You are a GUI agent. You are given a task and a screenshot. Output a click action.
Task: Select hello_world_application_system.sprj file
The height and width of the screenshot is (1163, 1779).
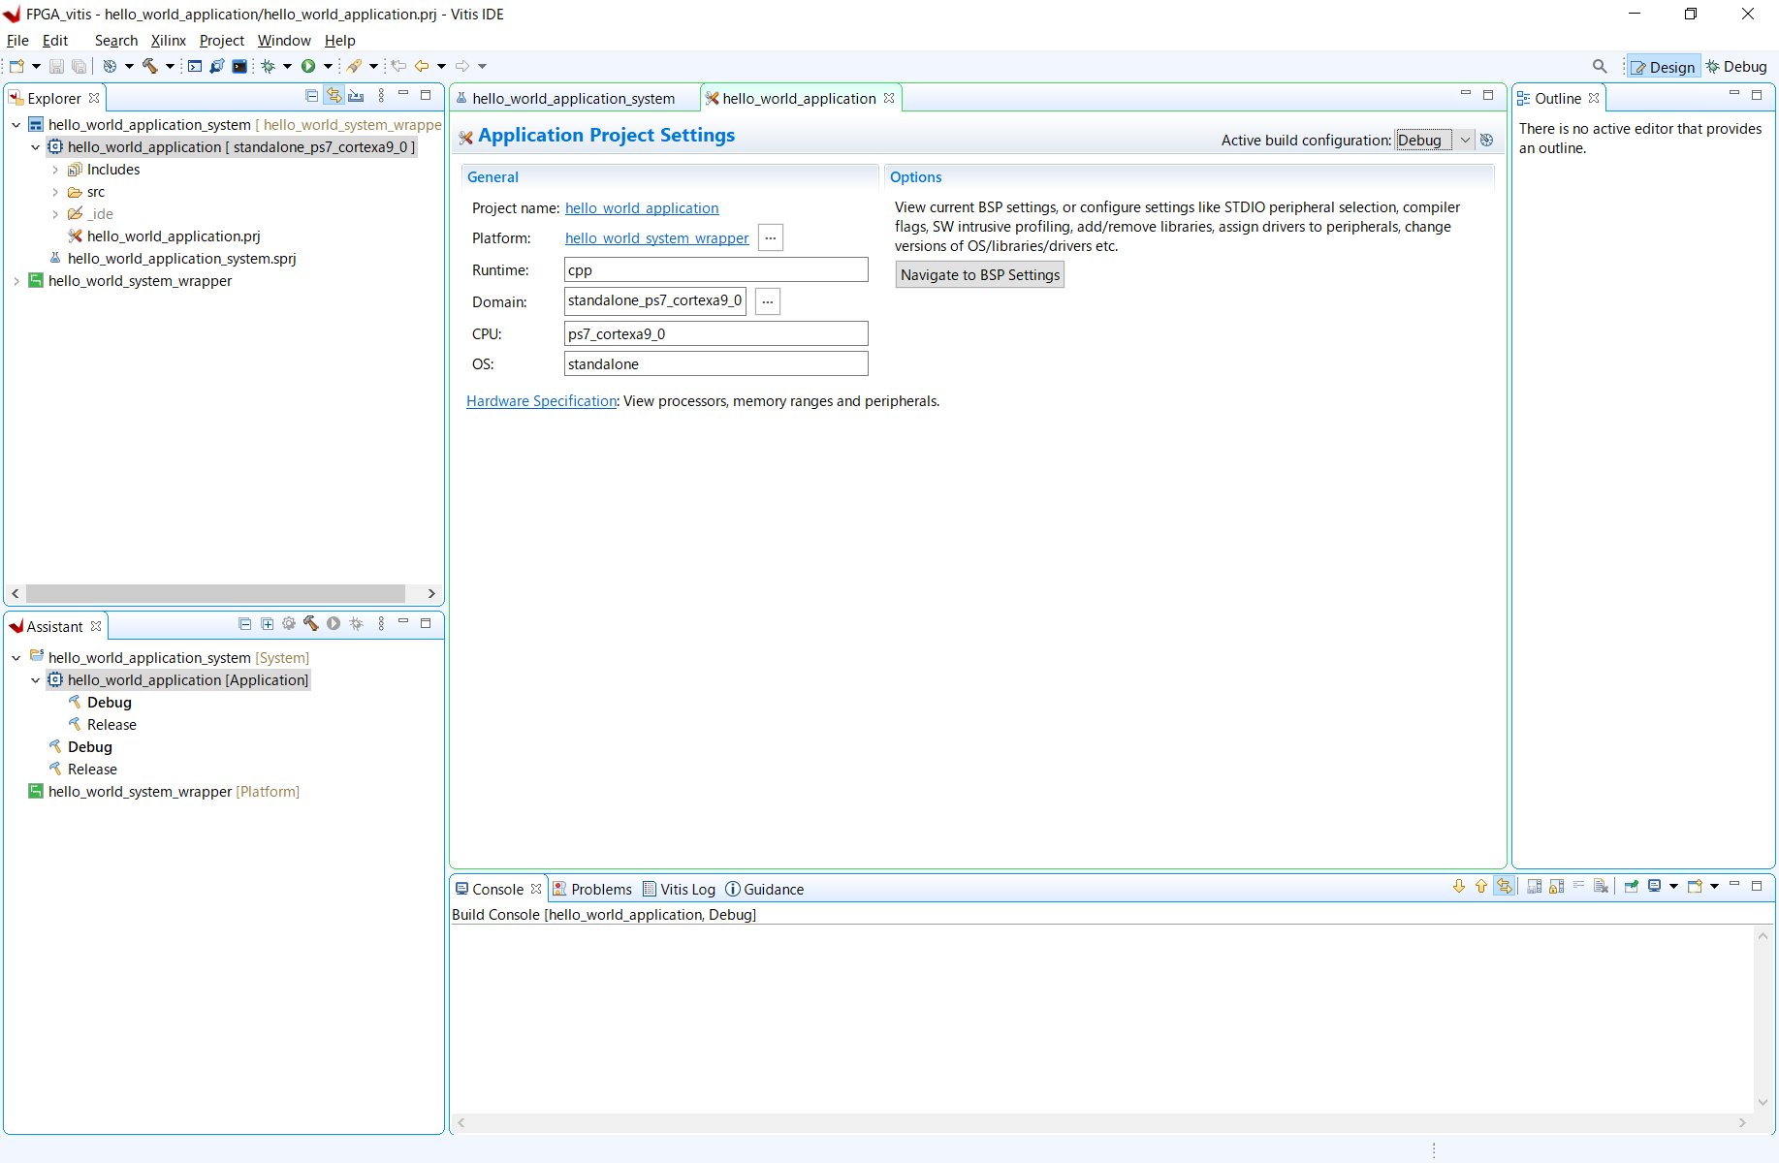[181, 259]
